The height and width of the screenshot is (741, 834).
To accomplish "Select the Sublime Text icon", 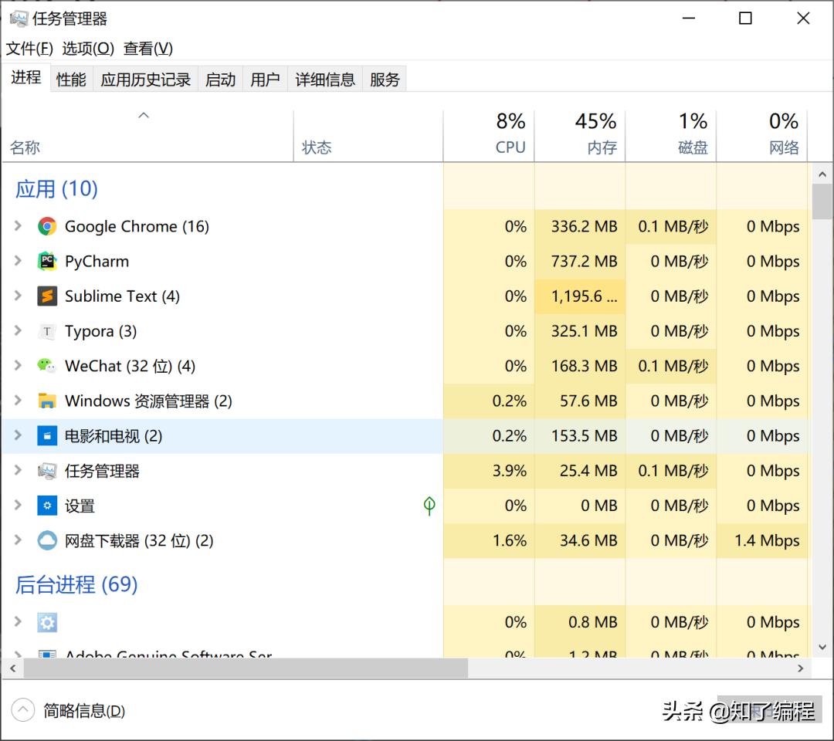I will 47,296.
